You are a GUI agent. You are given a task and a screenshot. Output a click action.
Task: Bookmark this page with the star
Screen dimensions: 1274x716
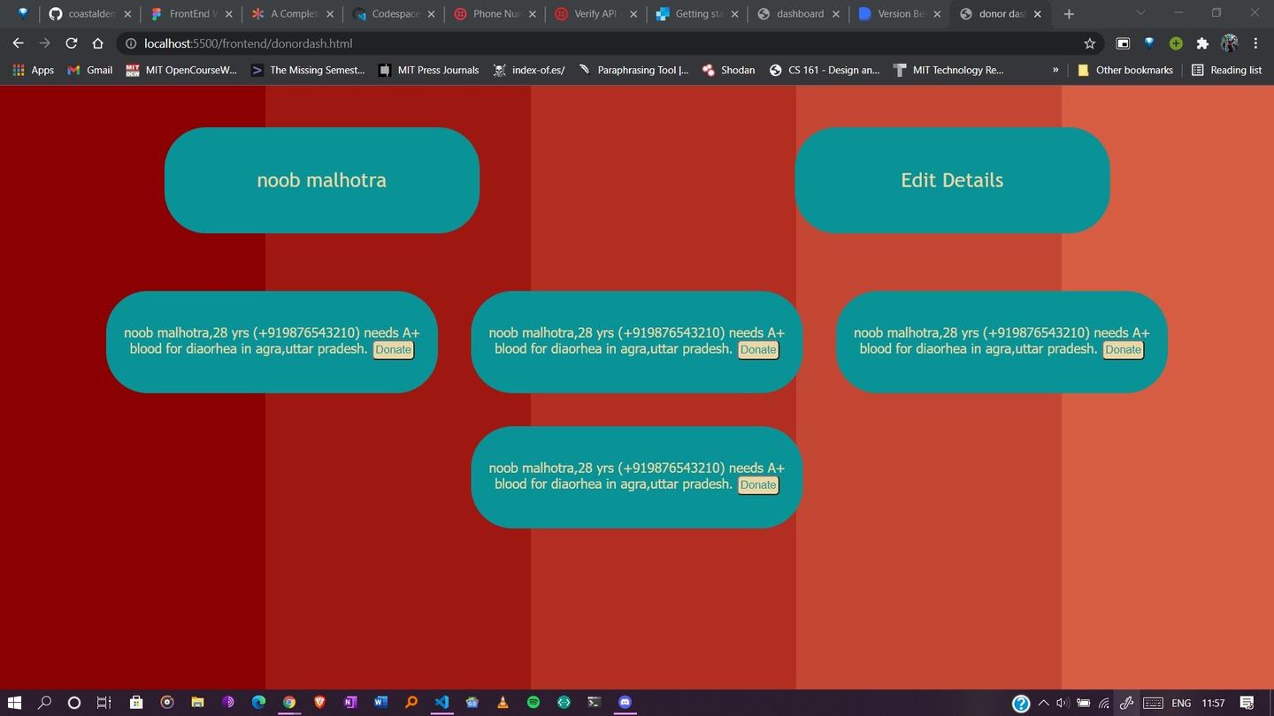1089,43
